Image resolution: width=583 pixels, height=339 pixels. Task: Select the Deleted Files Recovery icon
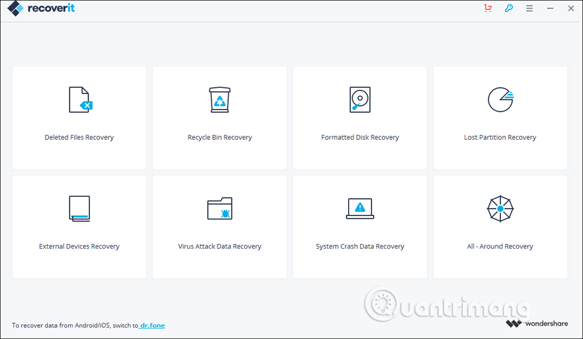click(79, 99)
